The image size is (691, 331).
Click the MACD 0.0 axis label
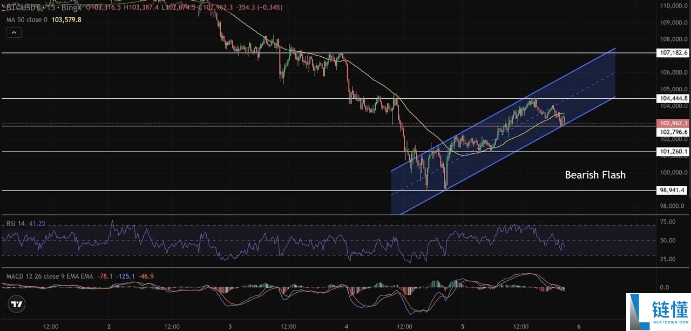pyautogui.click(x=664, y=288)
